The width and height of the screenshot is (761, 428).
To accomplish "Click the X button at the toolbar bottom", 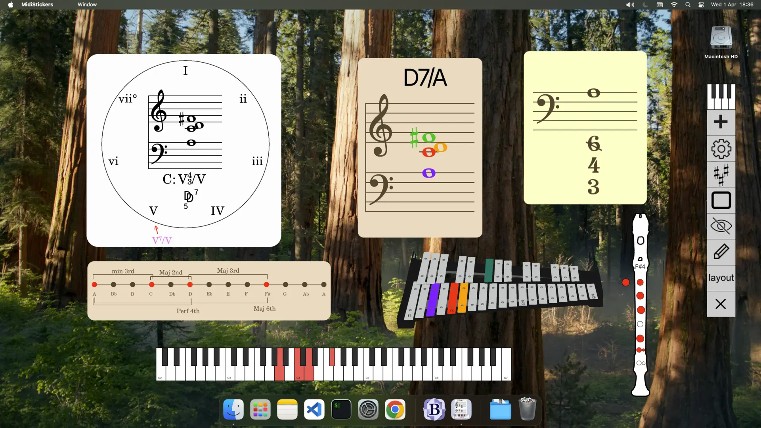I will click(x=721, y=304).
